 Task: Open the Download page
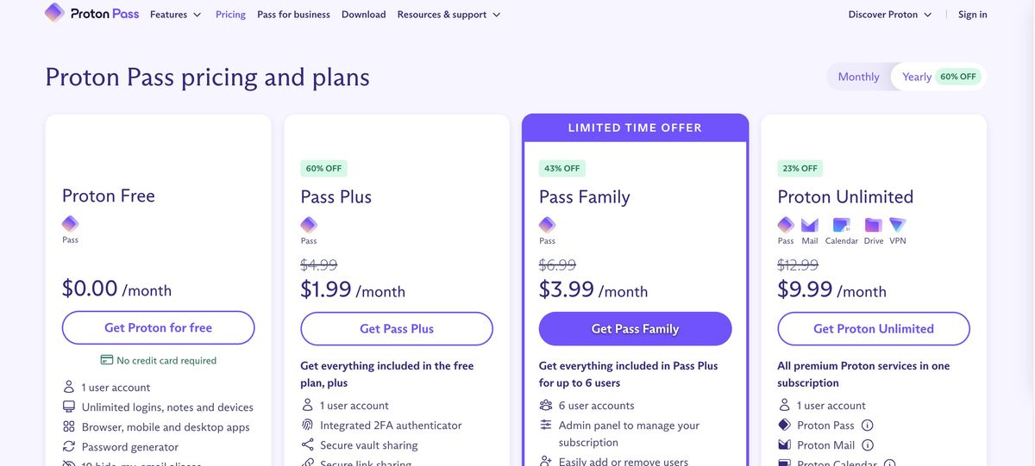[363, 15]
